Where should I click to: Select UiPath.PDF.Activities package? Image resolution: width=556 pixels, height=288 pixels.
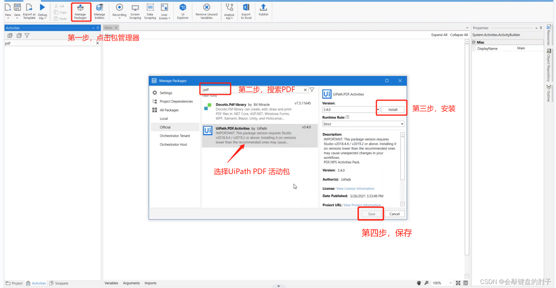[x=260, y=136]
